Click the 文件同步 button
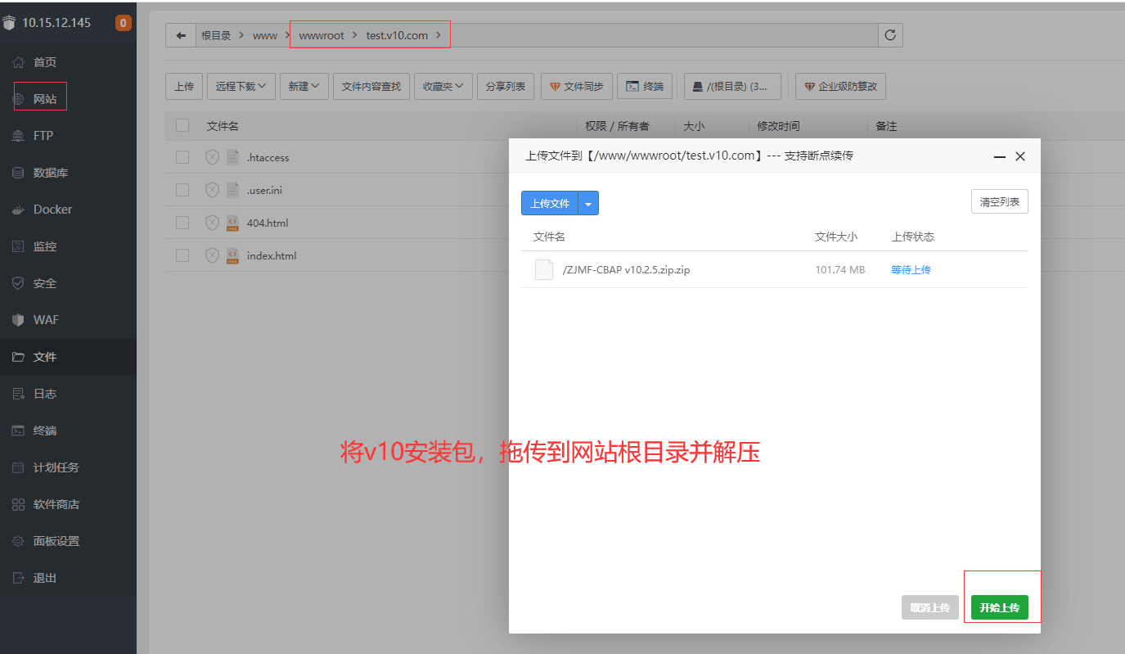The height and width of the screenshot is (654, 1125). point(577,86)
